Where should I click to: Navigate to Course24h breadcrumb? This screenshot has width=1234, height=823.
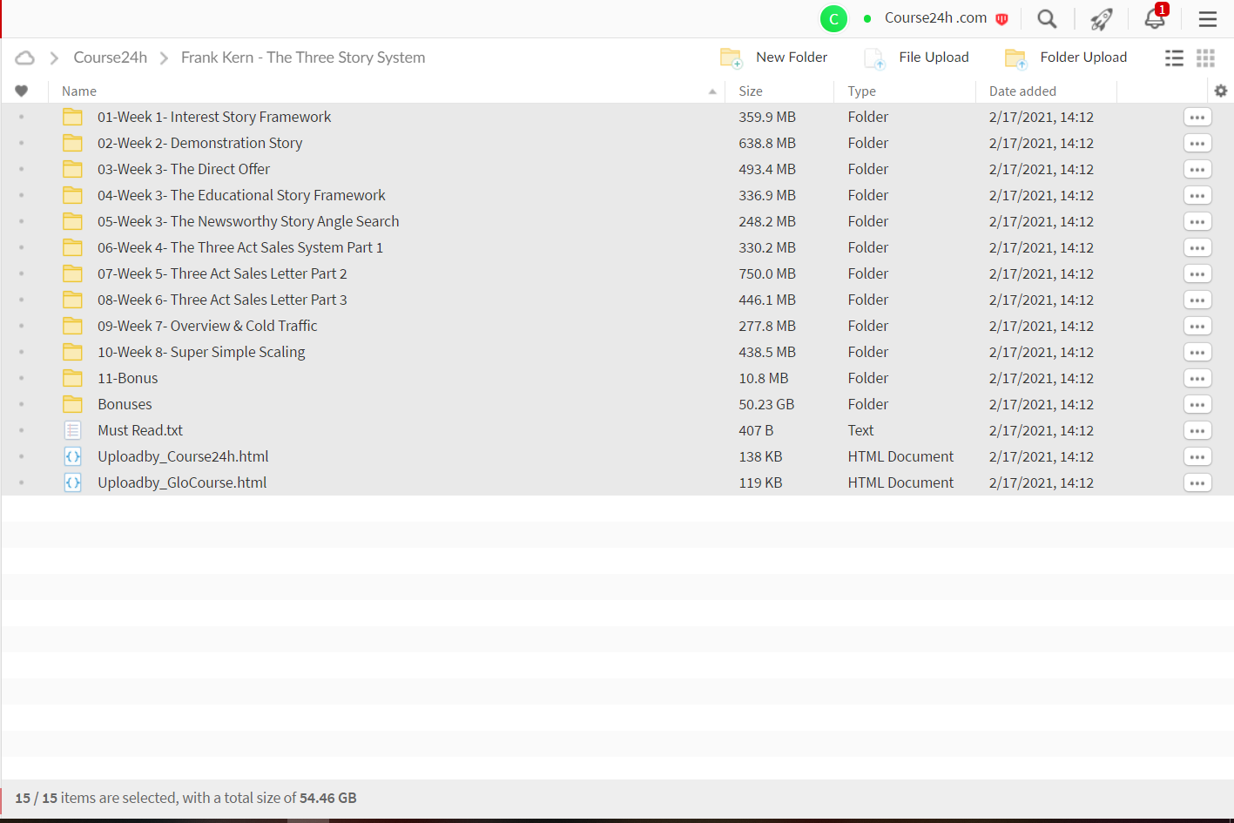110,57
